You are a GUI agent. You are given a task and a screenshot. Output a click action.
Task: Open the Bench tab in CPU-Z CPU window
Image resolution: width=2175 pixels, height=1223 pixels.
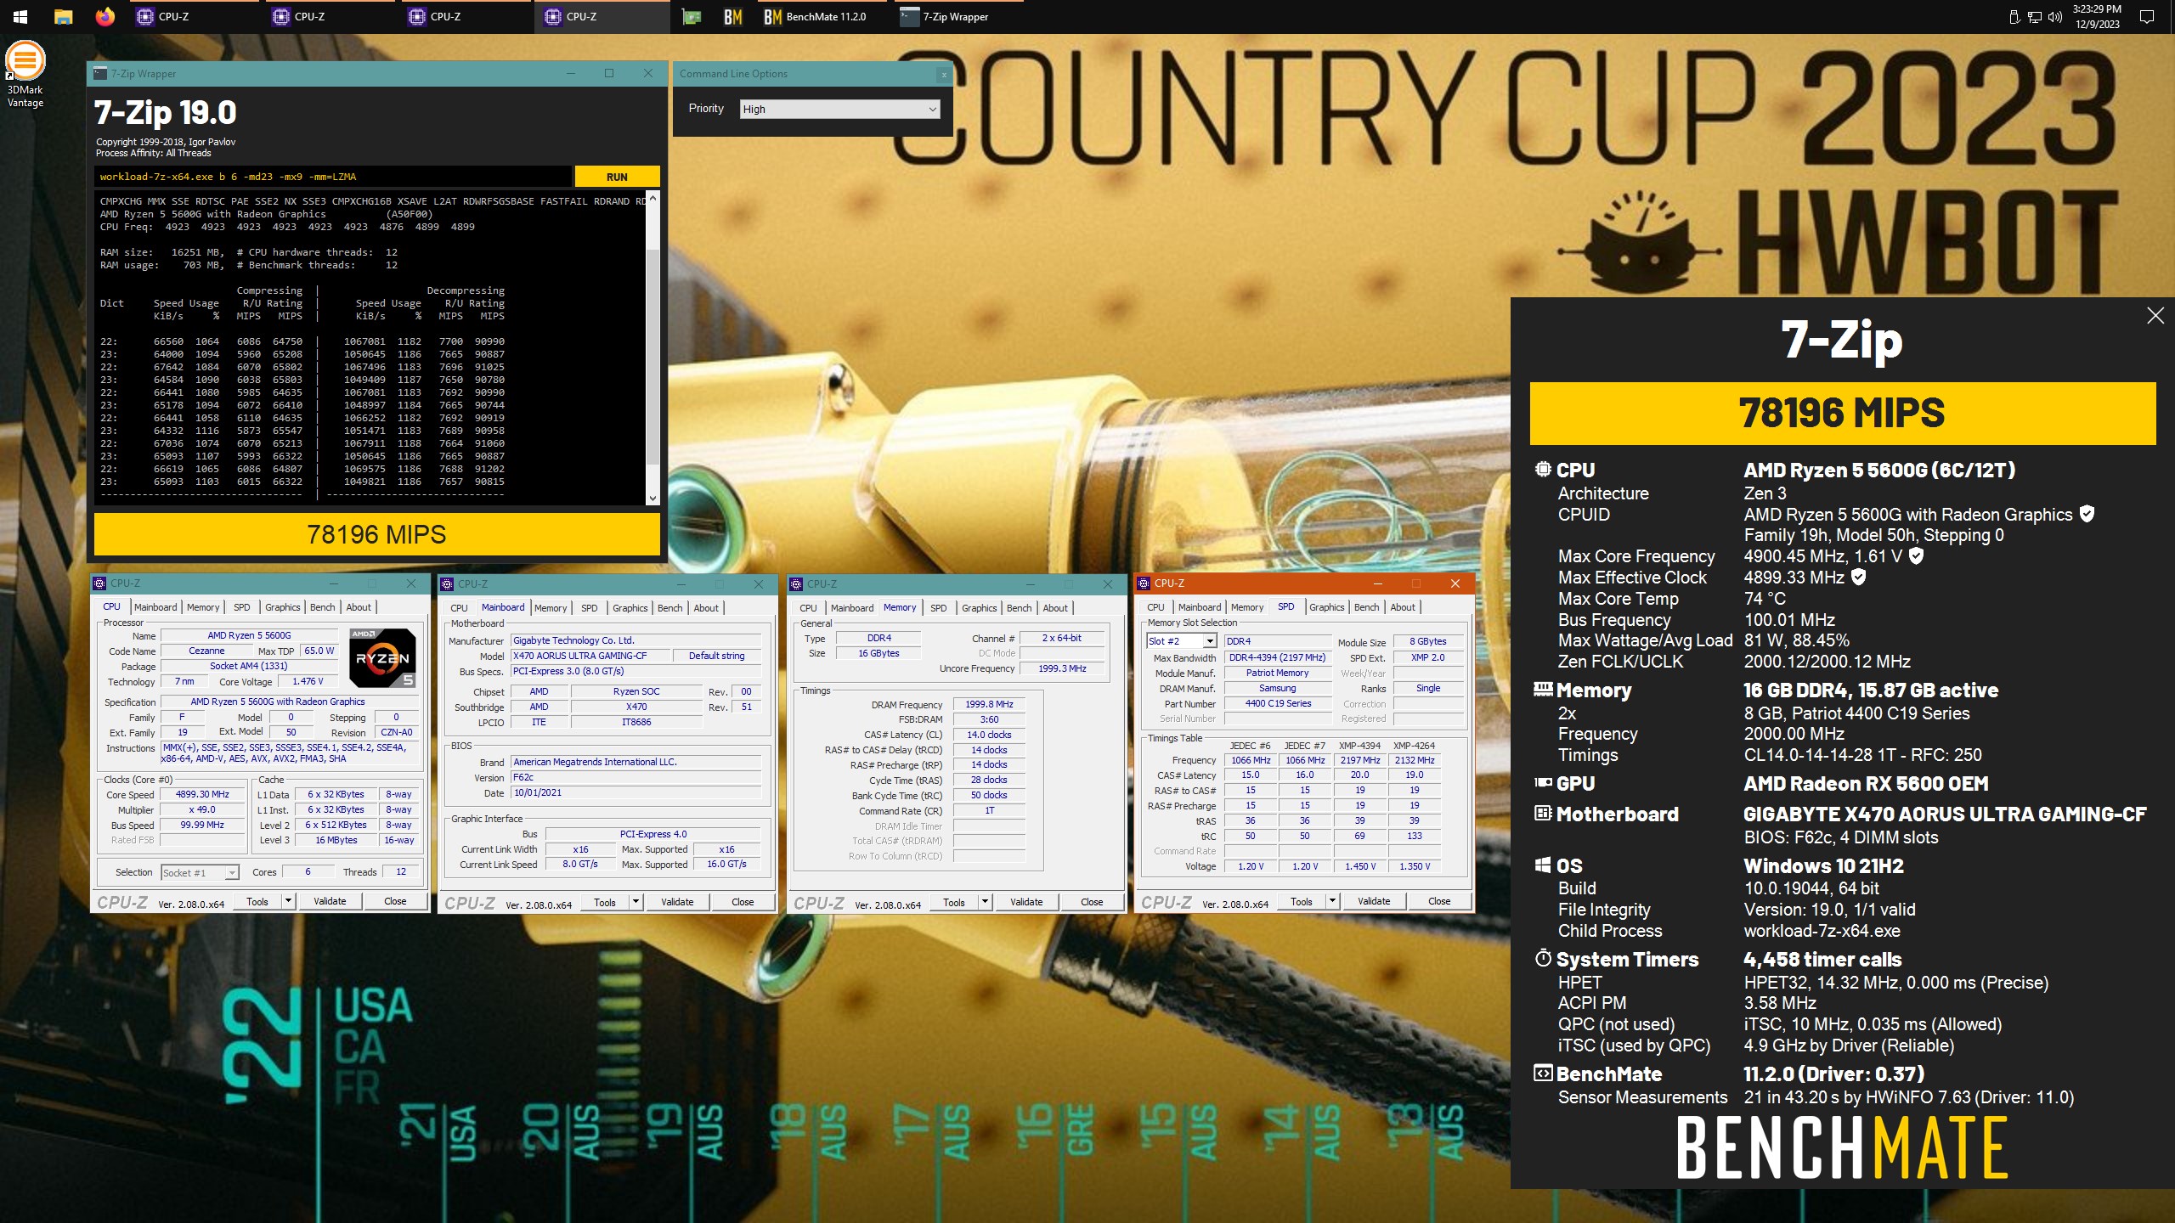[322, 607]
